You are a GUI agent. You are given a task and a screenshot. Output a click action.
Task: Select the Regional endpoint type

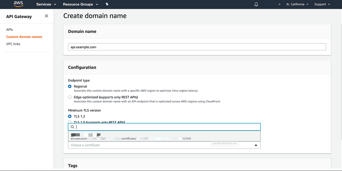(x=70, y=86)
